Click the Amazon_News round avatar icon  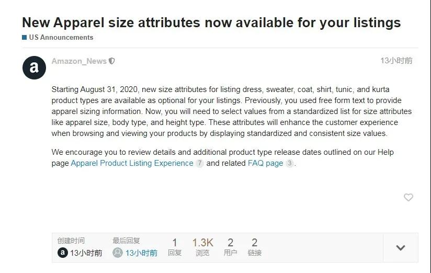(34, 67)
